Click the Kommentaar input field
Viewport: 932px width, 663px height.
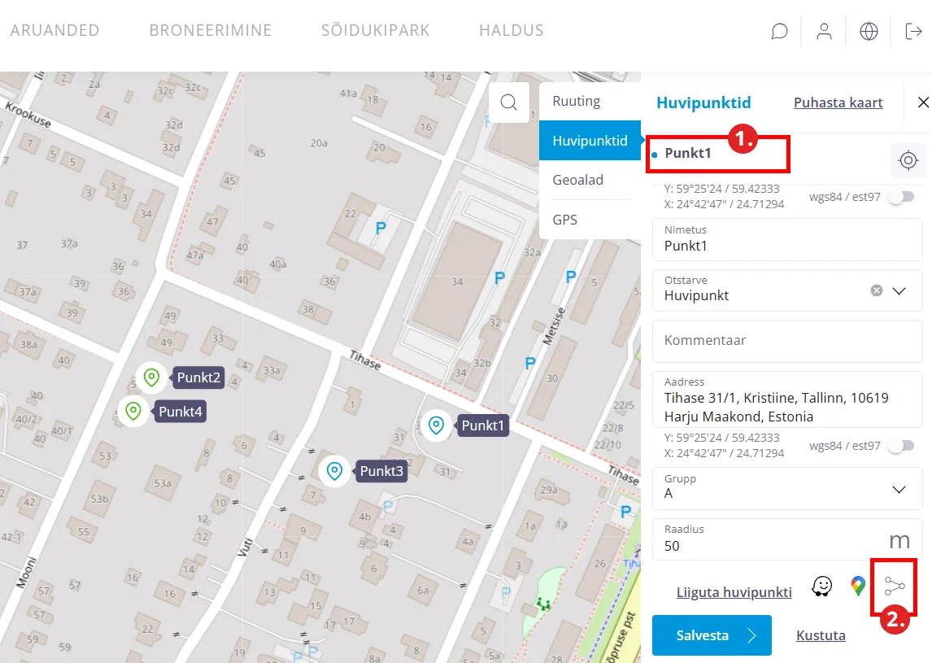787,341
